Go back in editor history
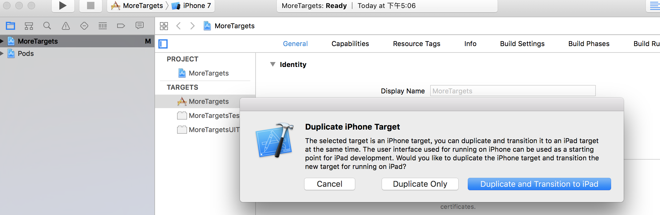 [x=178, y=26]
